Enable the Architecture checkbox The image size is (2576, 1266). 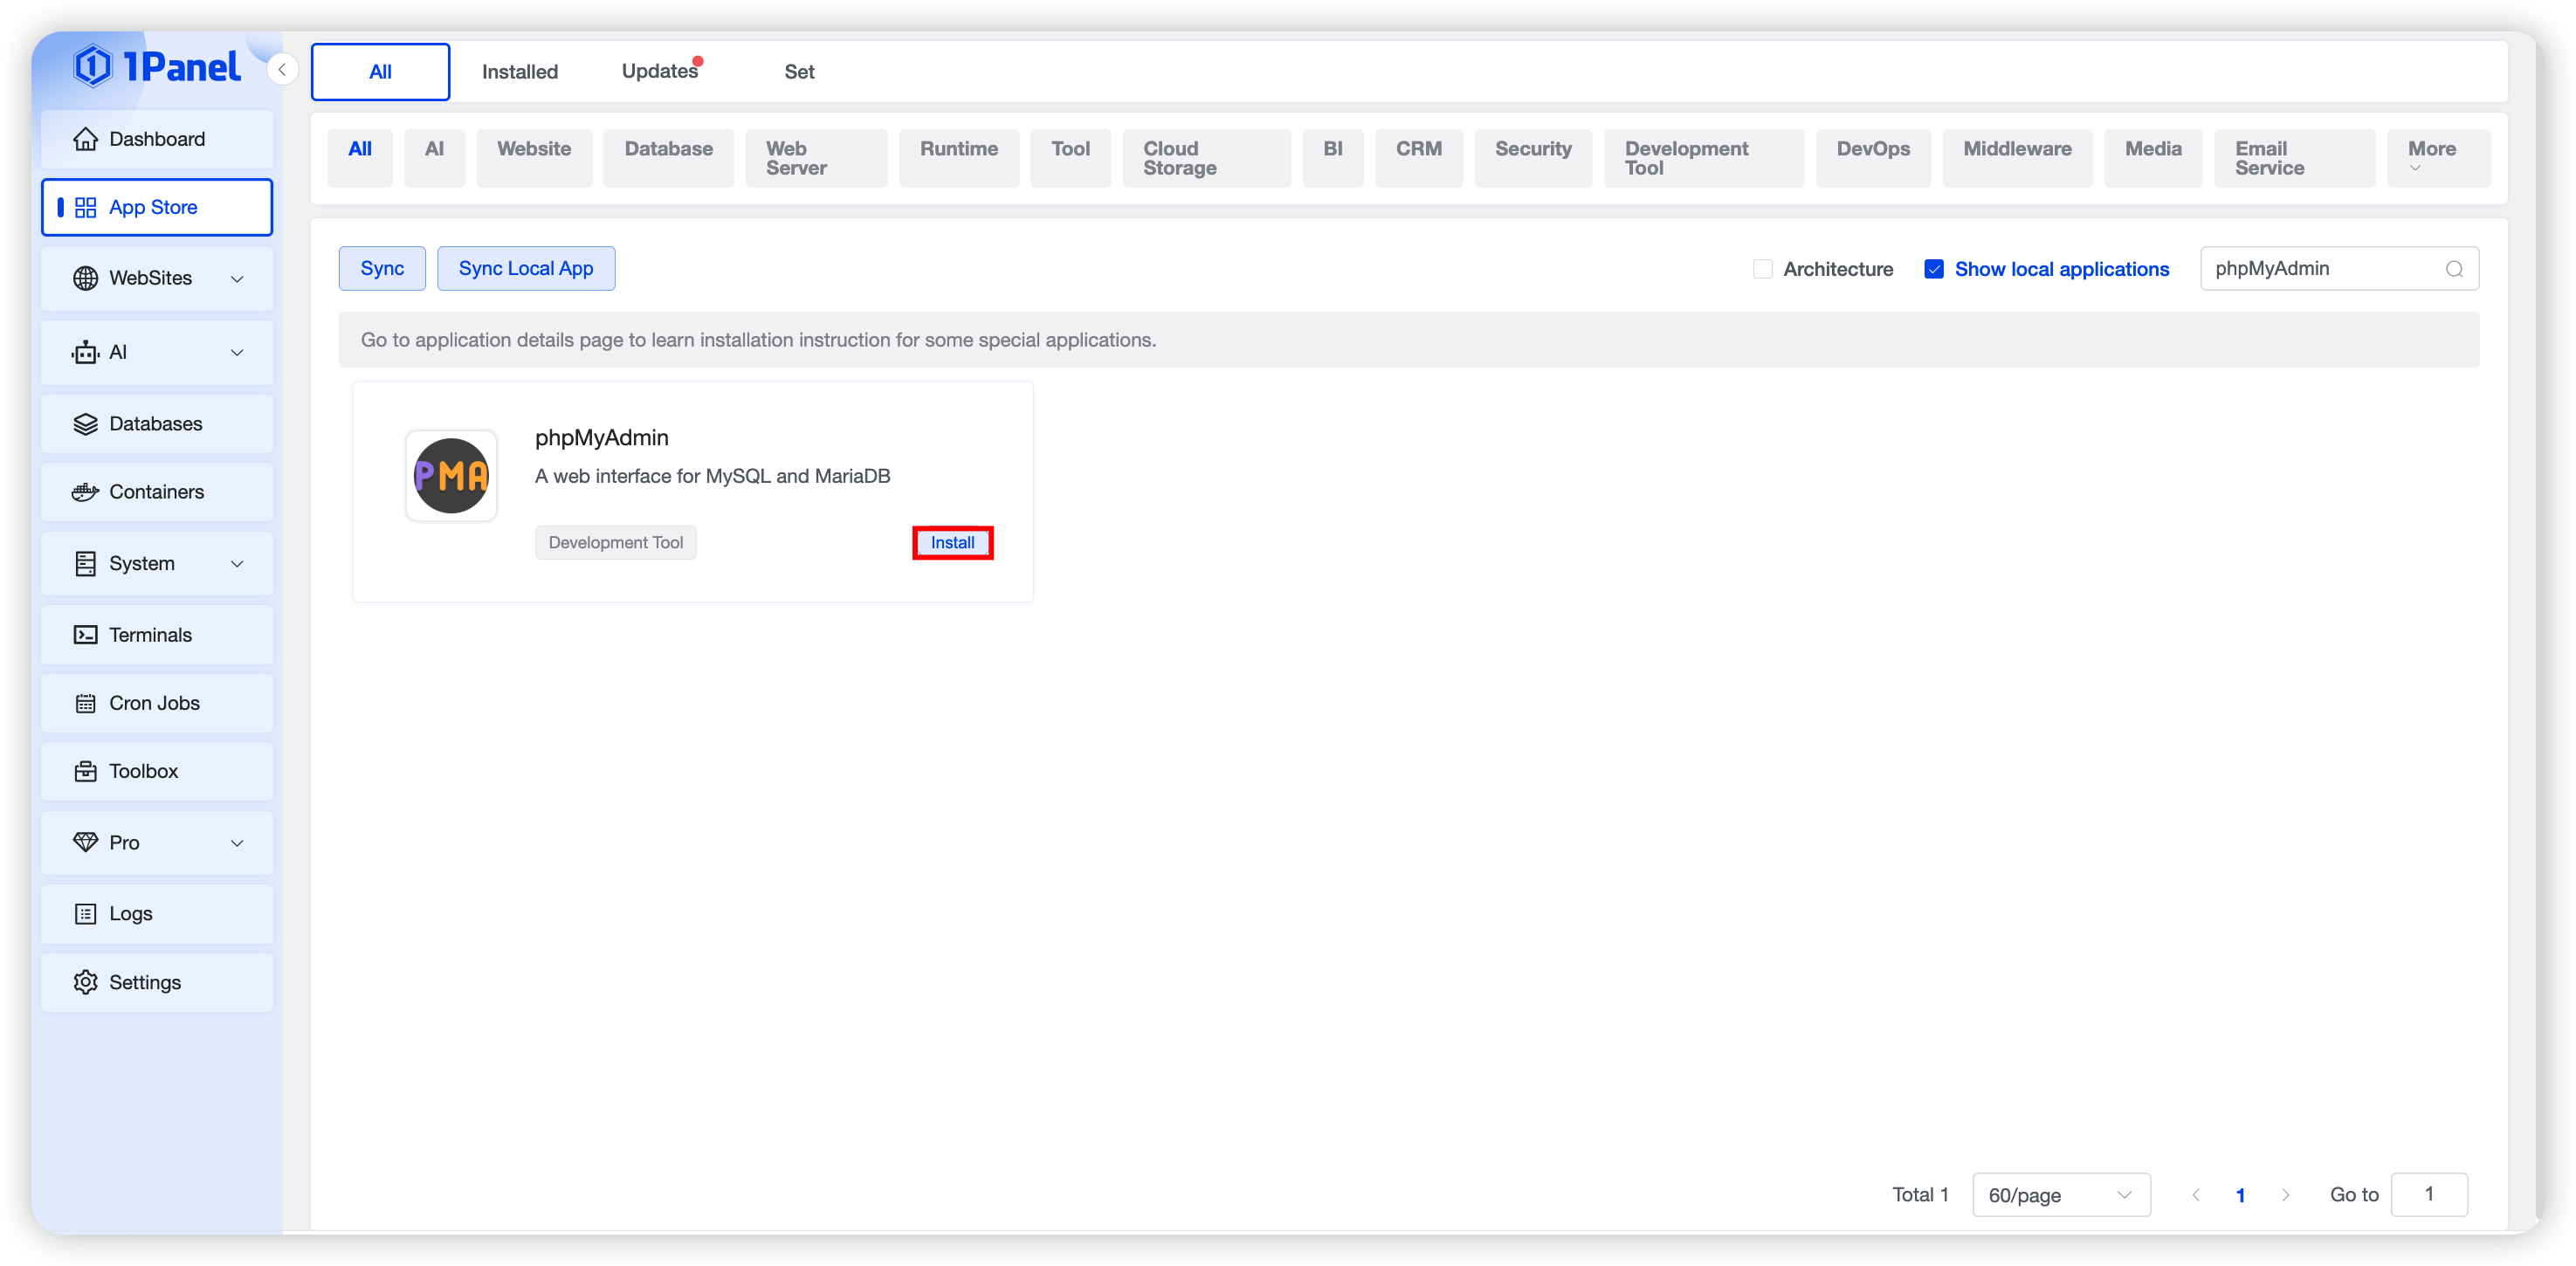[1762, 269]
